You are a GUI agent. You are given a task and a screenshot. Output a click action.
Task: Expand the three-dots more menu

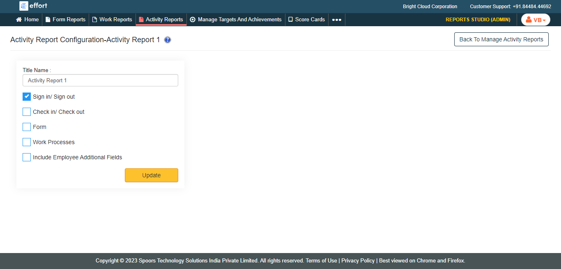337,20
